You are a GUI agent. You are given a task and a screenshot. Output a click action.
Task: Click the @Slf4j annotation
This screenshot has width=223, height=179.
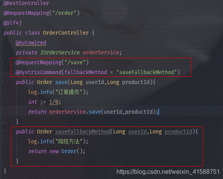click(13, 23)
